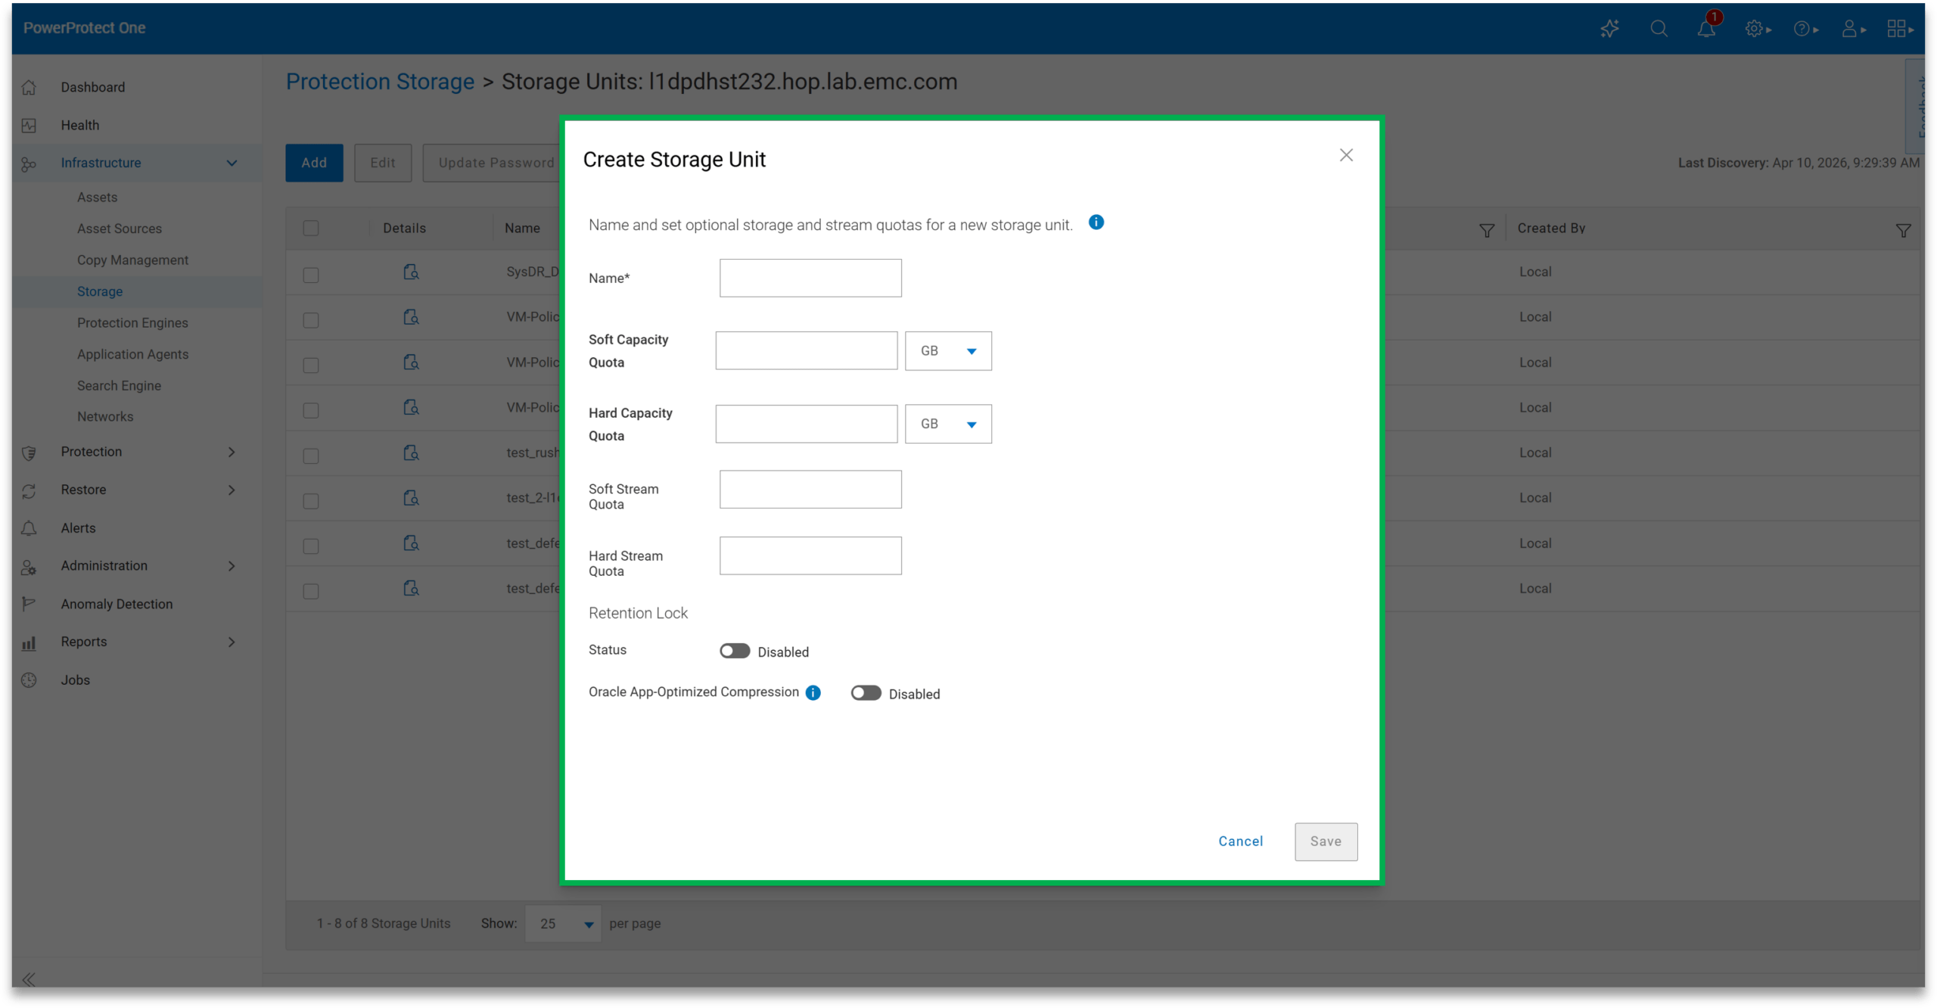Collapse the sidebar with double-chevron icon

tap(29, 979)
